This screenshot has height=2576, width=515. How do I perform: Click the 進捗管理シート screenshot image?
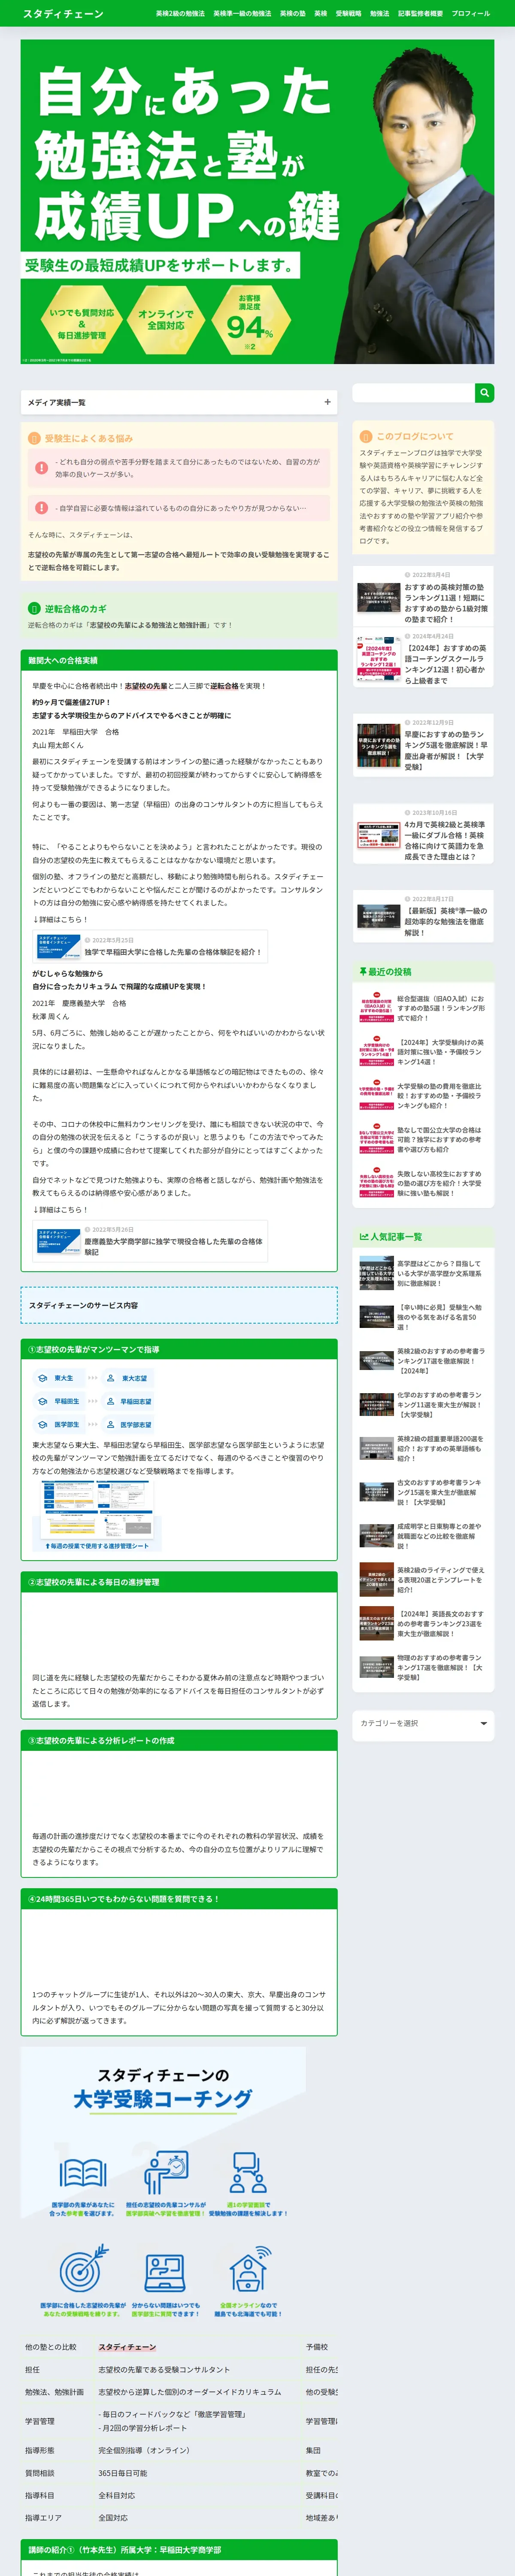tap(97, 1516)
